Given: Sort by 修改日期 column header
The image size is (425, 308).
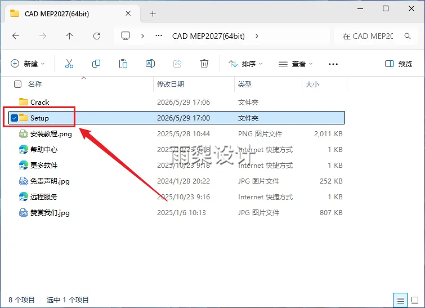Looking at the screenshot, I should click(x=171, y=84).
